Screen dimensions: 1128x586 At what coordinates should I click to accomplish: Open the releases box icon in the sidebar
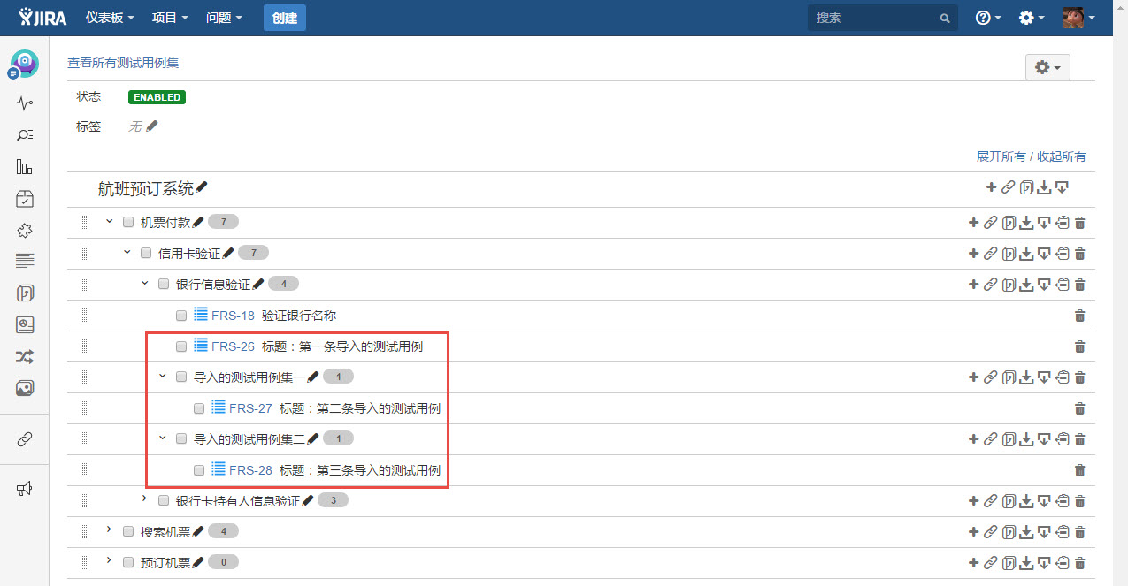(25, 199)
